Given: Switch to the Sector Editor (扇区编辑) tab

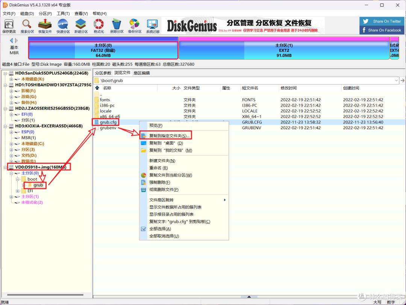Looking at the screenshot, I should (x=141, y=73).
